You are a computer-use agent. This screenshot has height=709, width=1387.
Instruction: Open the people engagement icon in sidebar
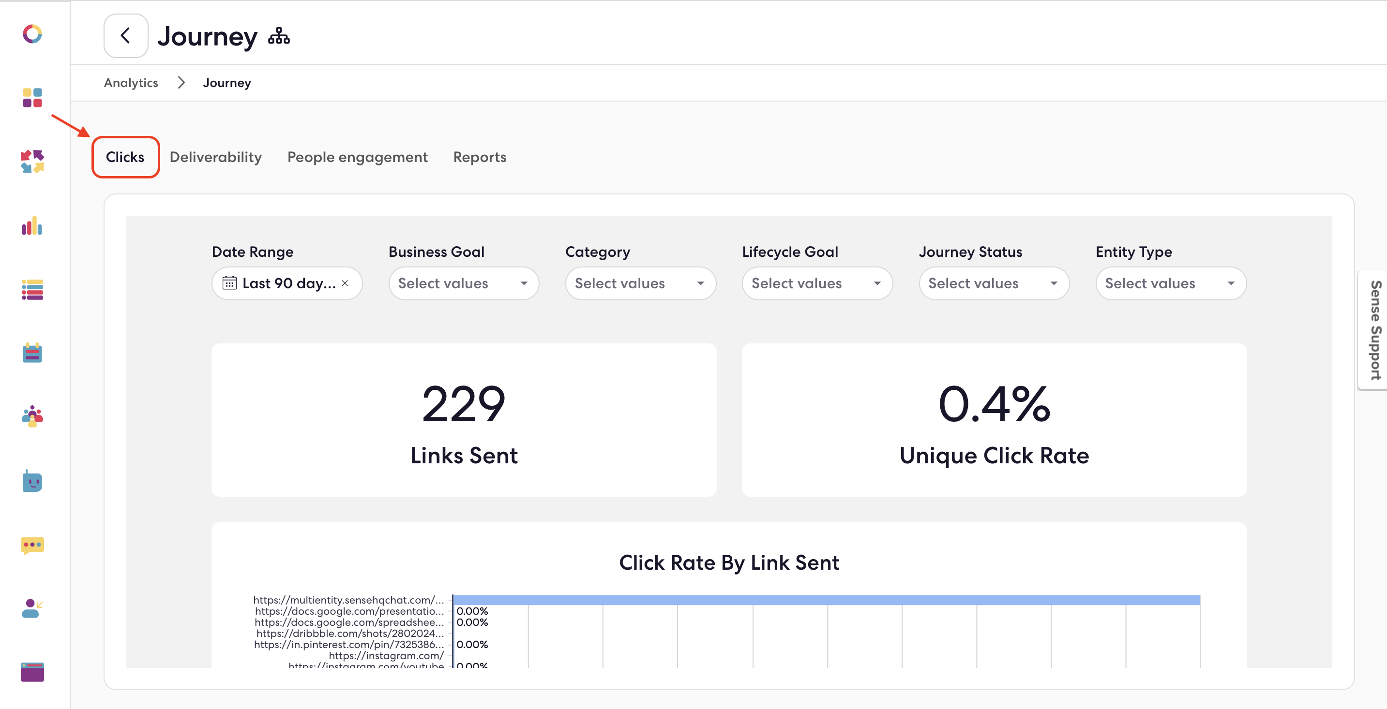click(x=32, y=415)
